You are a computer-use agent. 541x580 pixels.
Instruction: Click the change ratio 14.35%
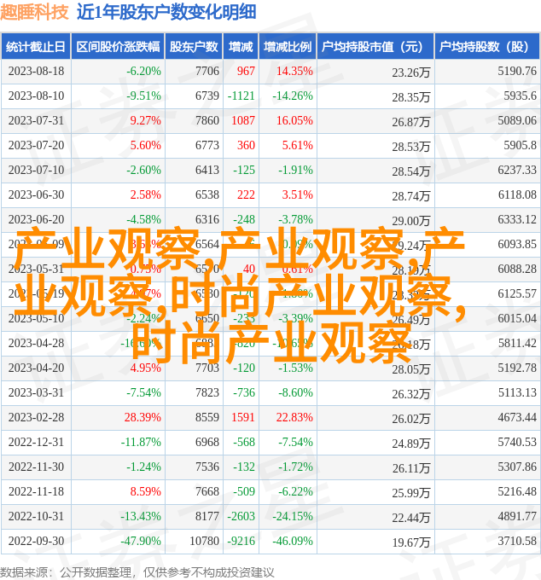[294, 71]
